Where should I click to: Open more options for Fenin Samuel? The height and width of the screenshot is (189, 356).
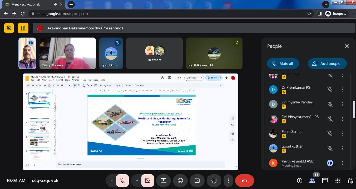tap(343, 134)
